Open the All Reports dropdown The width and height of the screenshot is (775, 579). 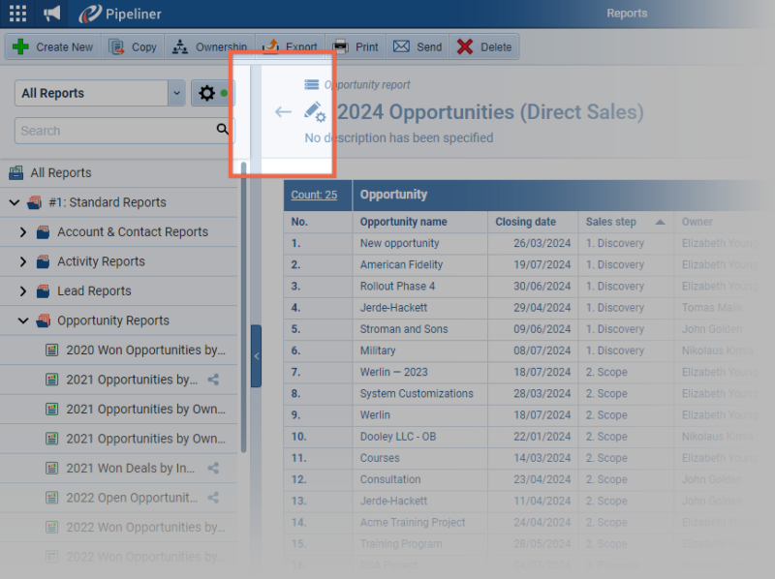click(177, 92)
